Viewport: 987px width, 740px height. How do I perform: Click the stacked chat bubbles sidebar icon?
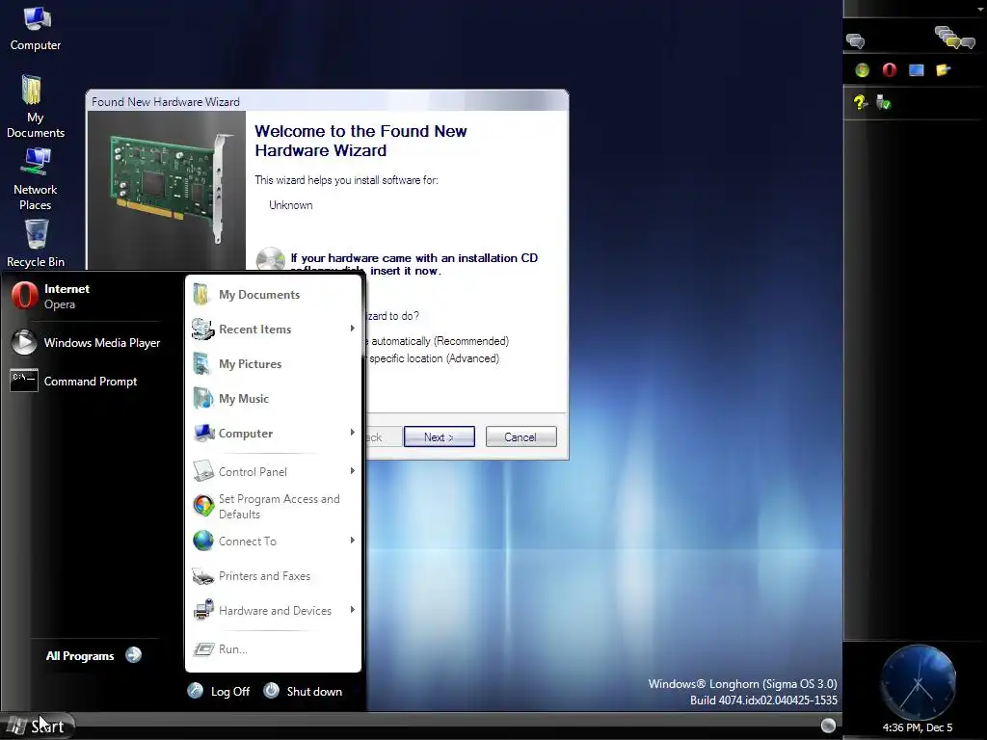click(x=954, y=38)
